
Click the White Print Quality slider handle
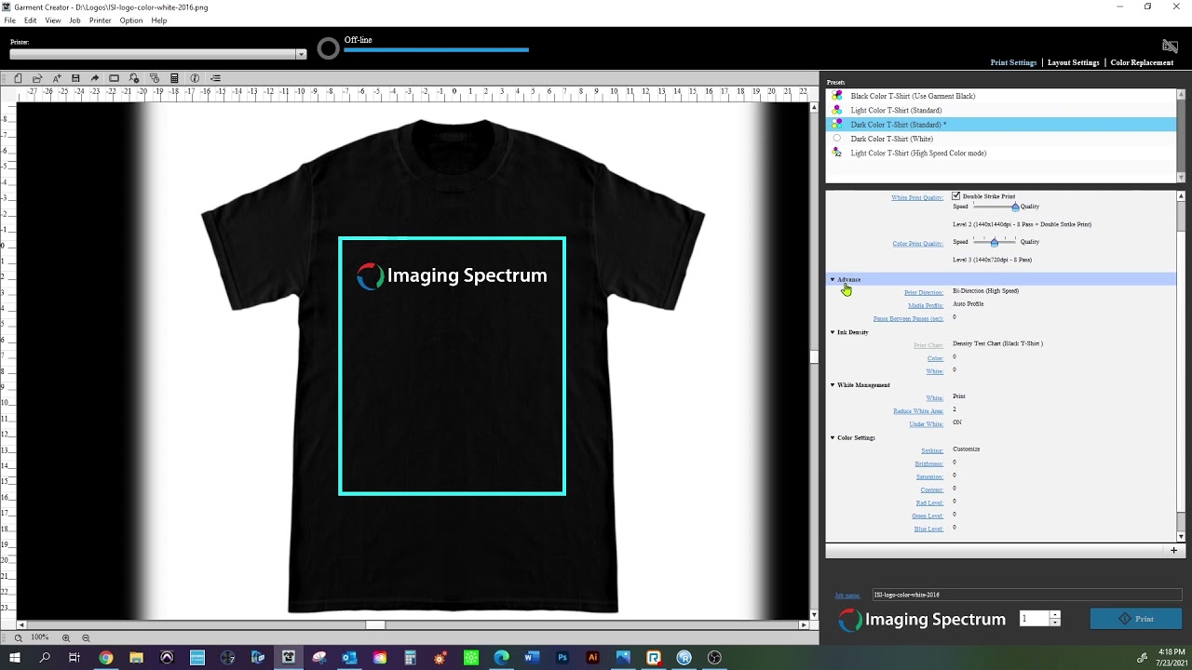pyautogui.click(x=1015, y=207)
